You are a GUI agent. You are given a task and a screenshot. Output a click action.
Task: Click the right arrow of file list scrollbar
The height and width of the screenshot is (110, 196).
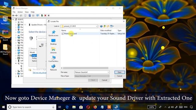pos(124,68)
